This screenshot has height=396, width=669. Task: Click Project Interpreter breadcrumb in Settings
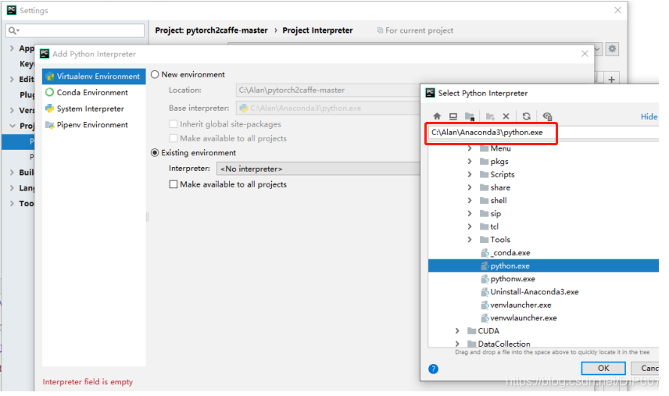(317, 30)
